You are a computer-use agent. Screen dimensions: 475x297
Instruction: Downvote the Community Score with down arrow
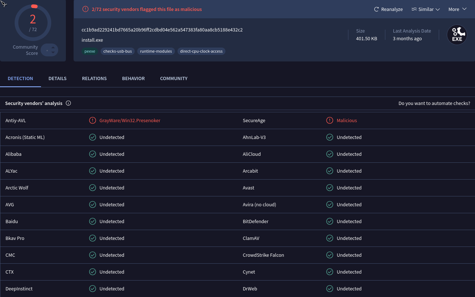point(53,53)
